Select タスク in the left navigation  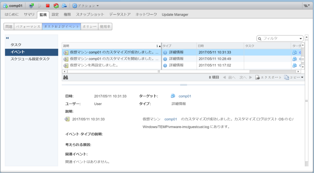tap(32, 45)
